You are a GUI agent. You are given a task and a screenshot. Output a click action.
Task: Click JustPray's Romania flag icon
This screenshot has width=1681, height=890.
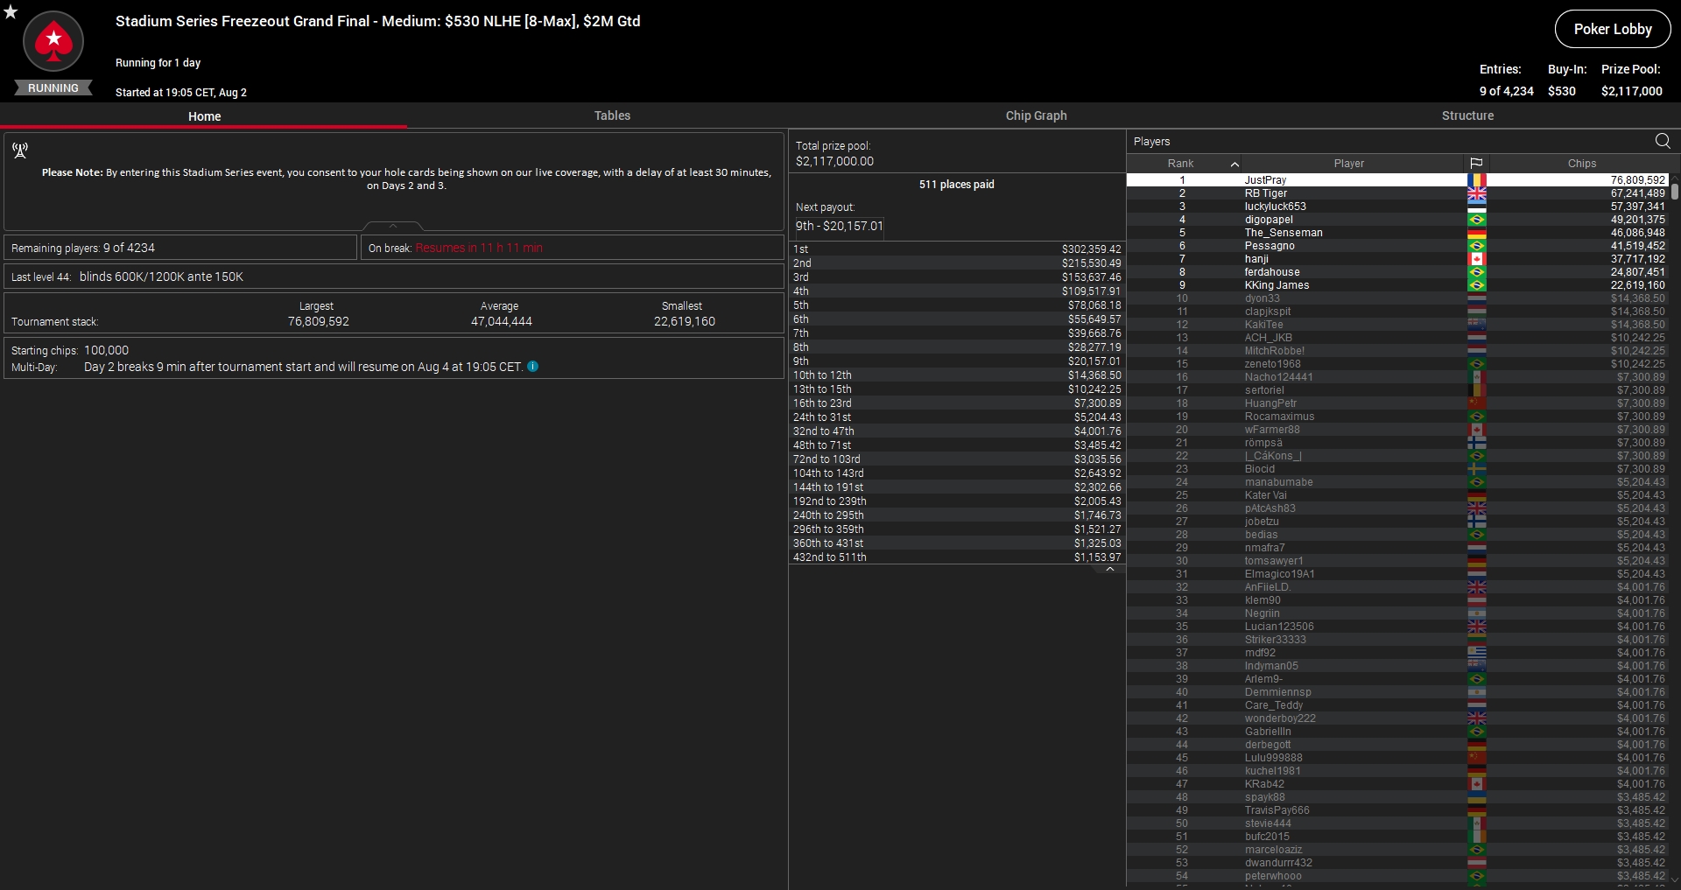click(1477, 180)
